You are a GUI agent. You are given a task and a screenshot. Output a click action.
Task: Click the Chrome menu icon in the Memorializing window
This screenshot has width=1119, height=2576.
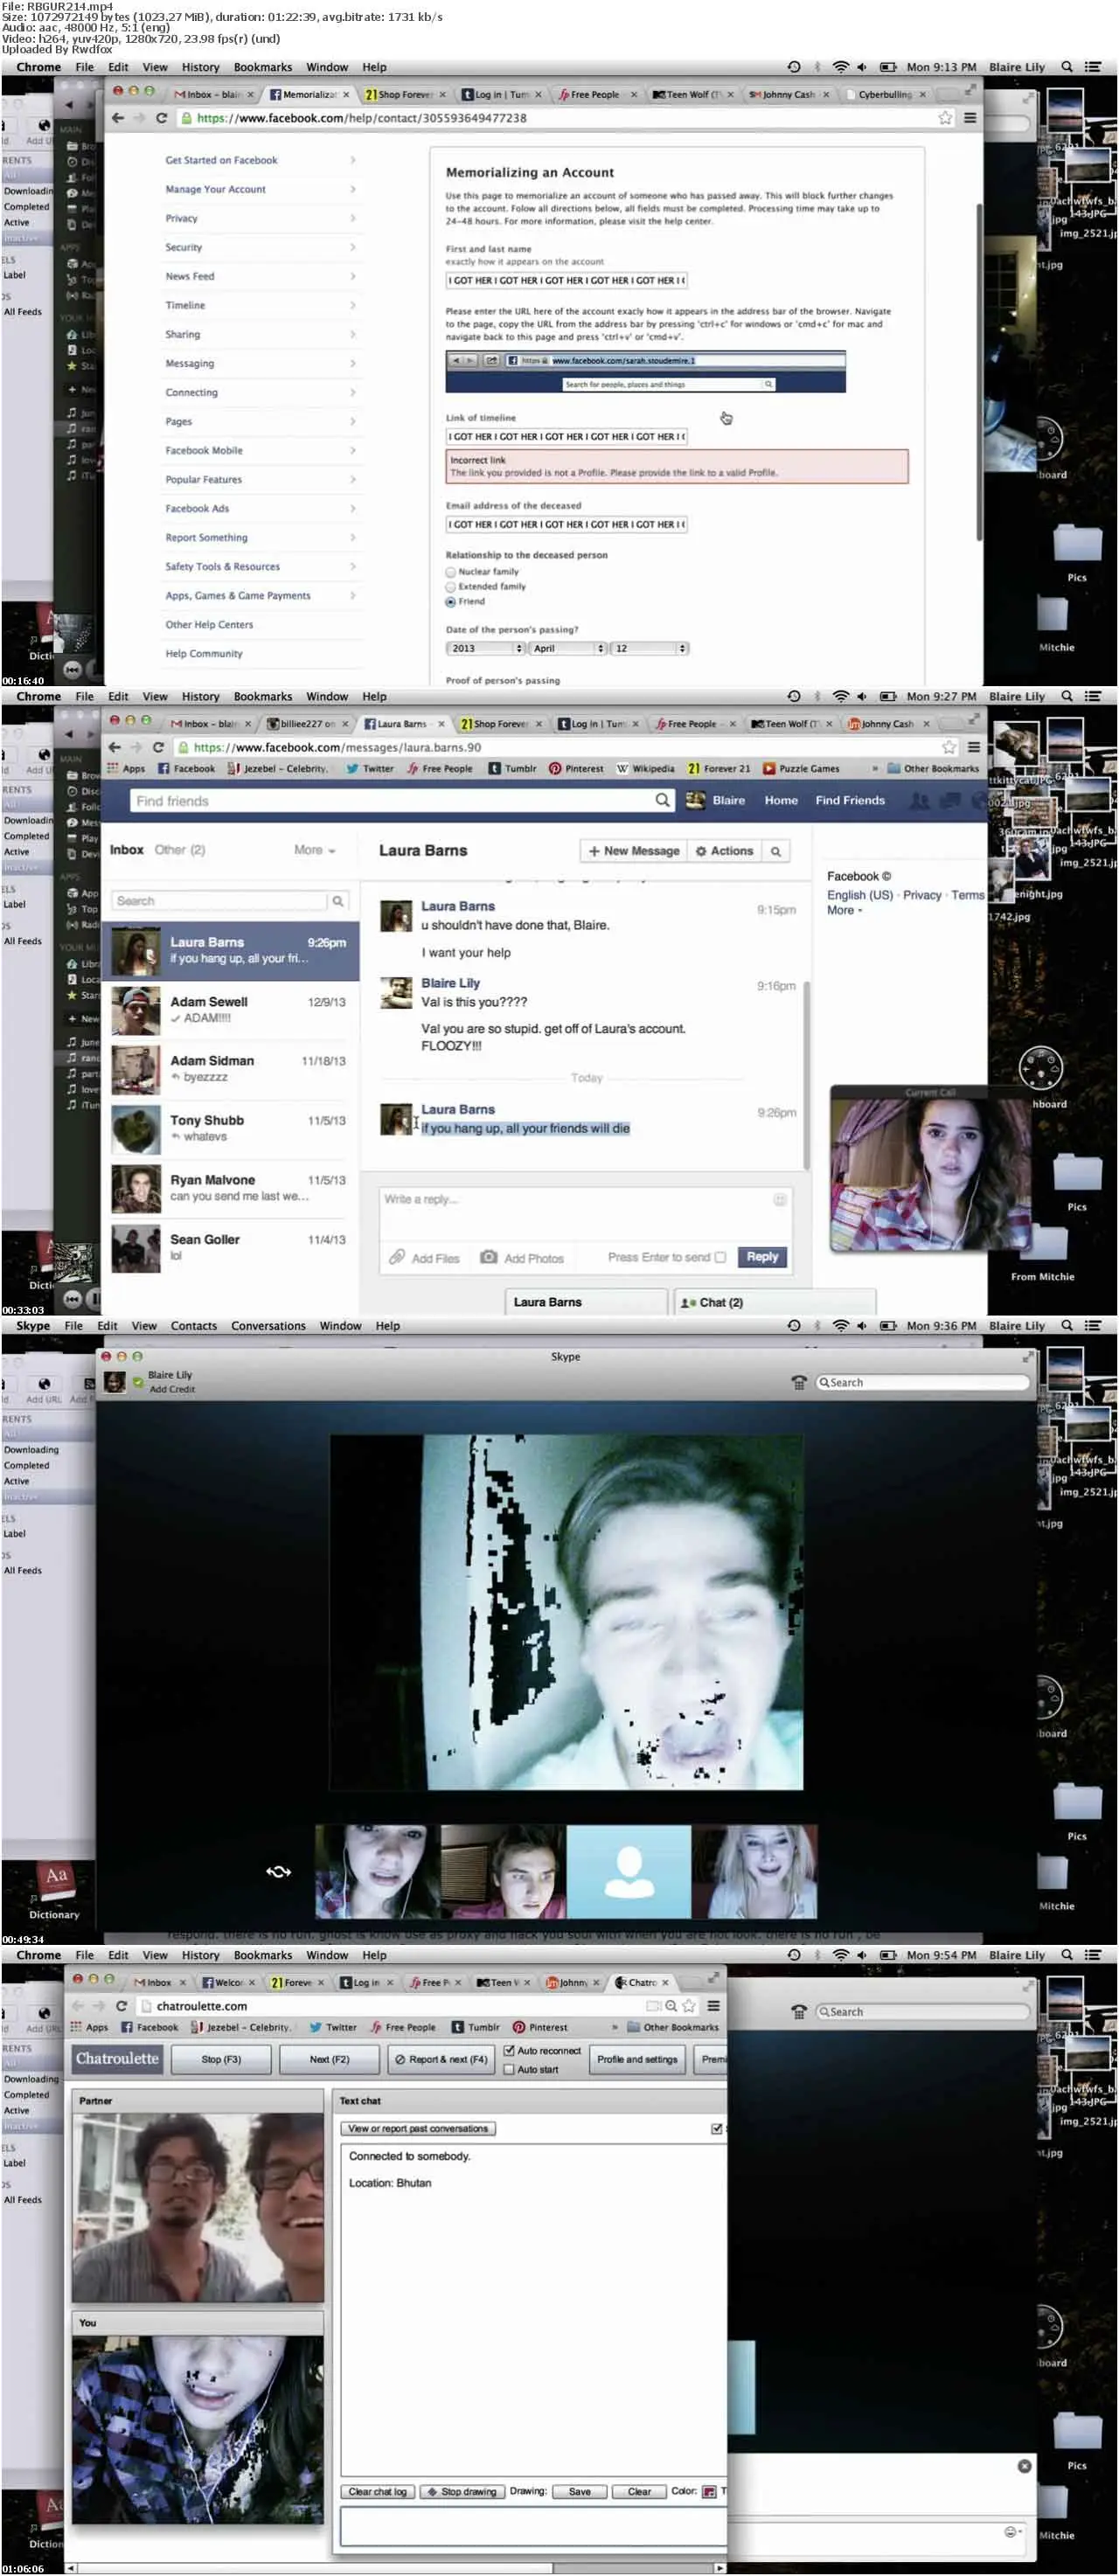pyautogui.click(x=969, y=118)
